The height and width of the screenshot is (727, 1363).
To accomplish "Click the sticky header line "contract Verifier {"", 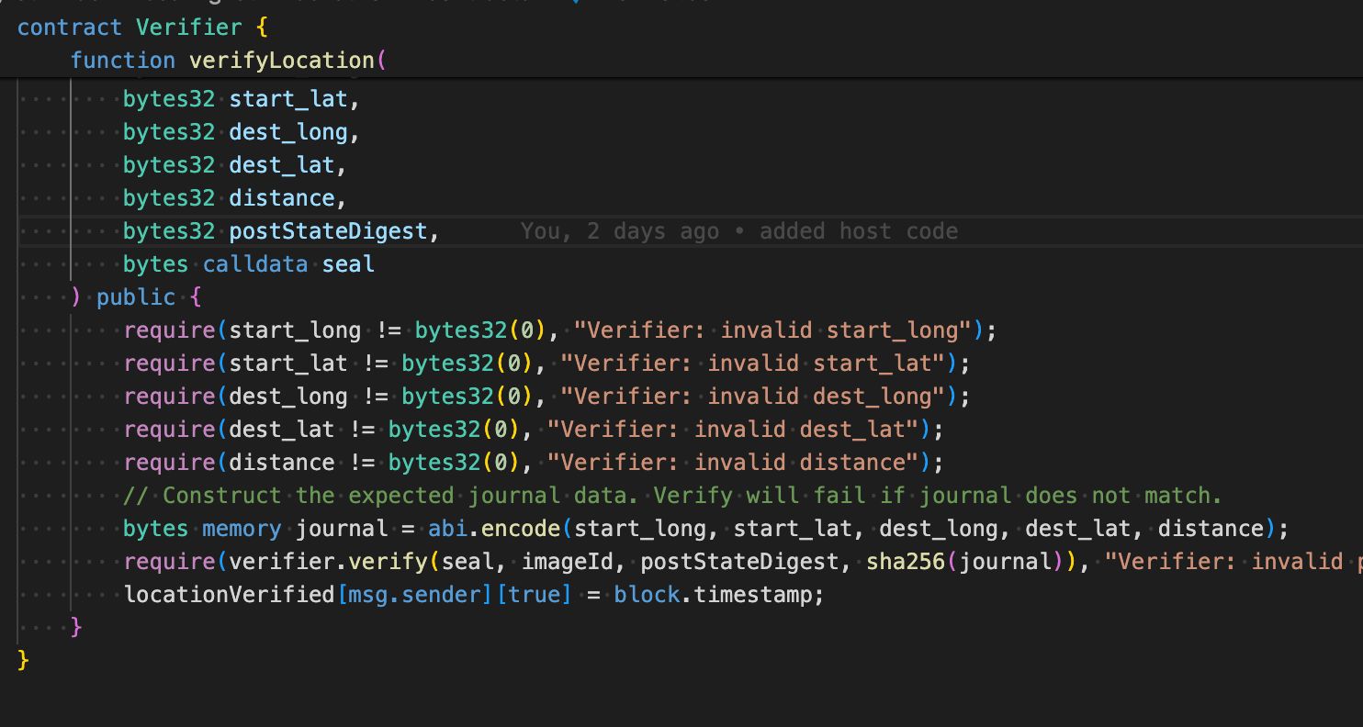I will point(142,28).
